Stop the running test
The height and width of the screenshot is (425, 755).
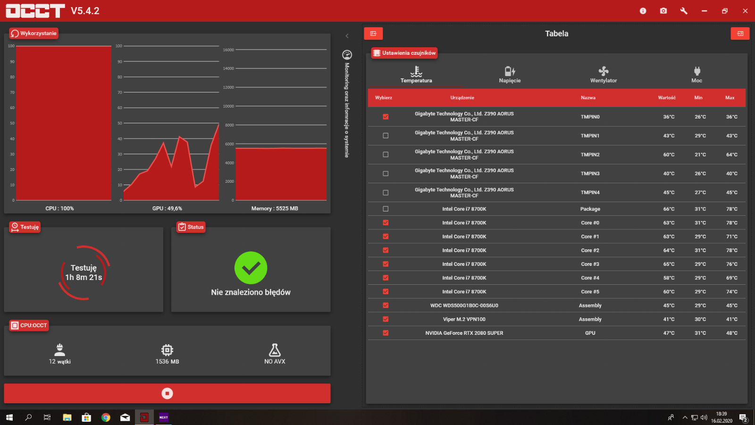point(167,393)
